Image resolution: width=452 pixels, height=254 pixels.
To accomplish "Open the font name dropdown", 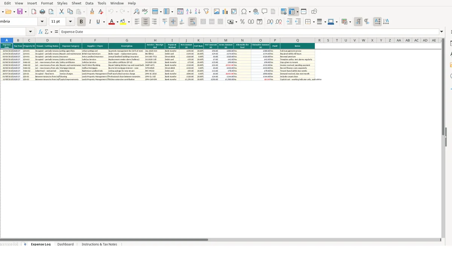I will click(x=42, y=22).
